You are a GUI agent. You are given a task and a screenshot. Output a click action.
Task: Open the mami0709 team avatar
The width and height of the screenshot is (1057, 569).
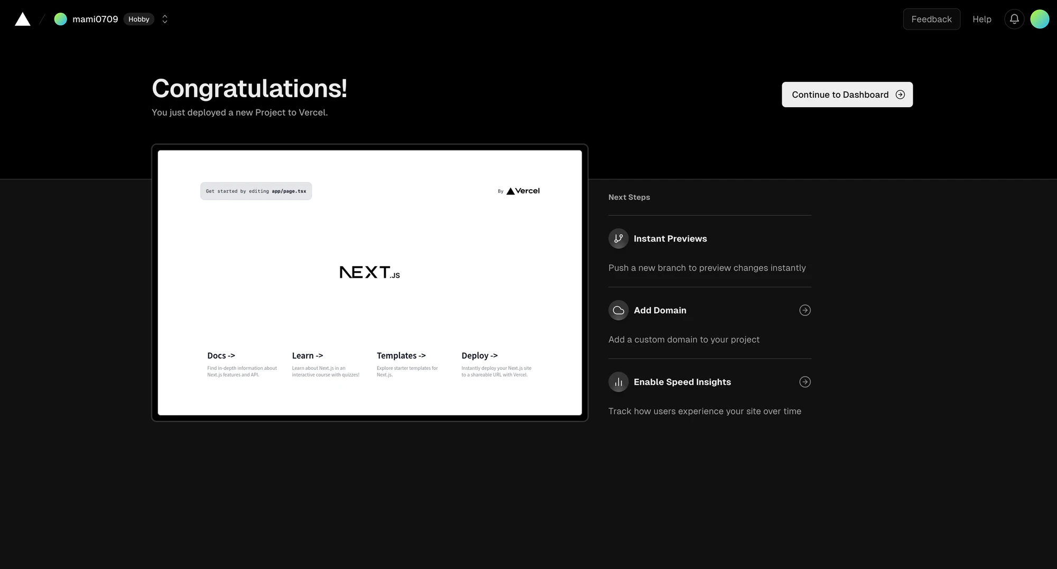coord(61,19)
